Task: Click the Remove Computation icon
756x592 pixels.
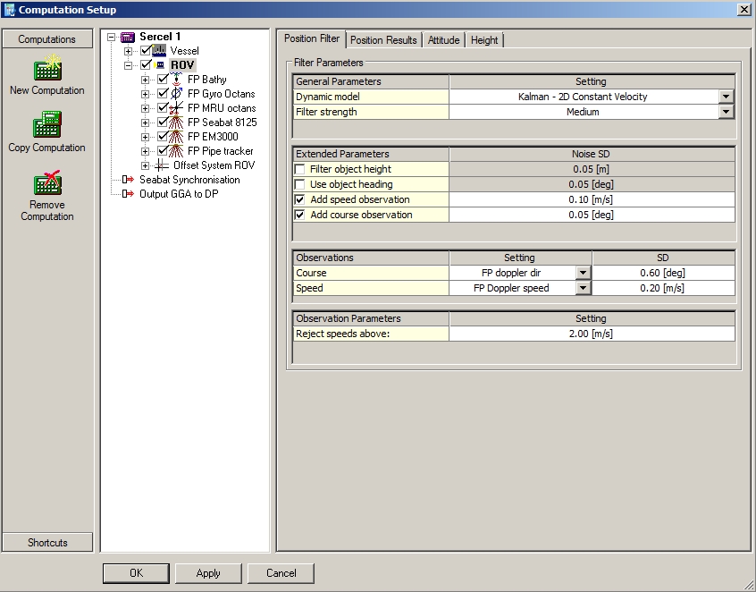Action: click(x=46, y=182)
